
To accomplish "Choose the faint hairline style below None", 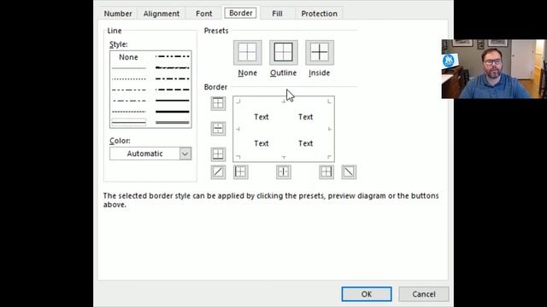I will click(129, 68).
